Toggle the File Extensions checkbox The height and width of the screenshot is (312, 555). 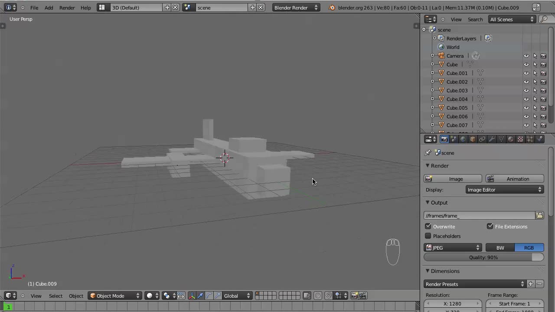[490, 226]
